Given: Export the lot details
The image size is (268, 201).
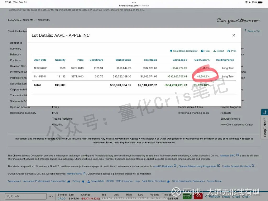Looking at the screenshot, I should click(x=219, y=51).
